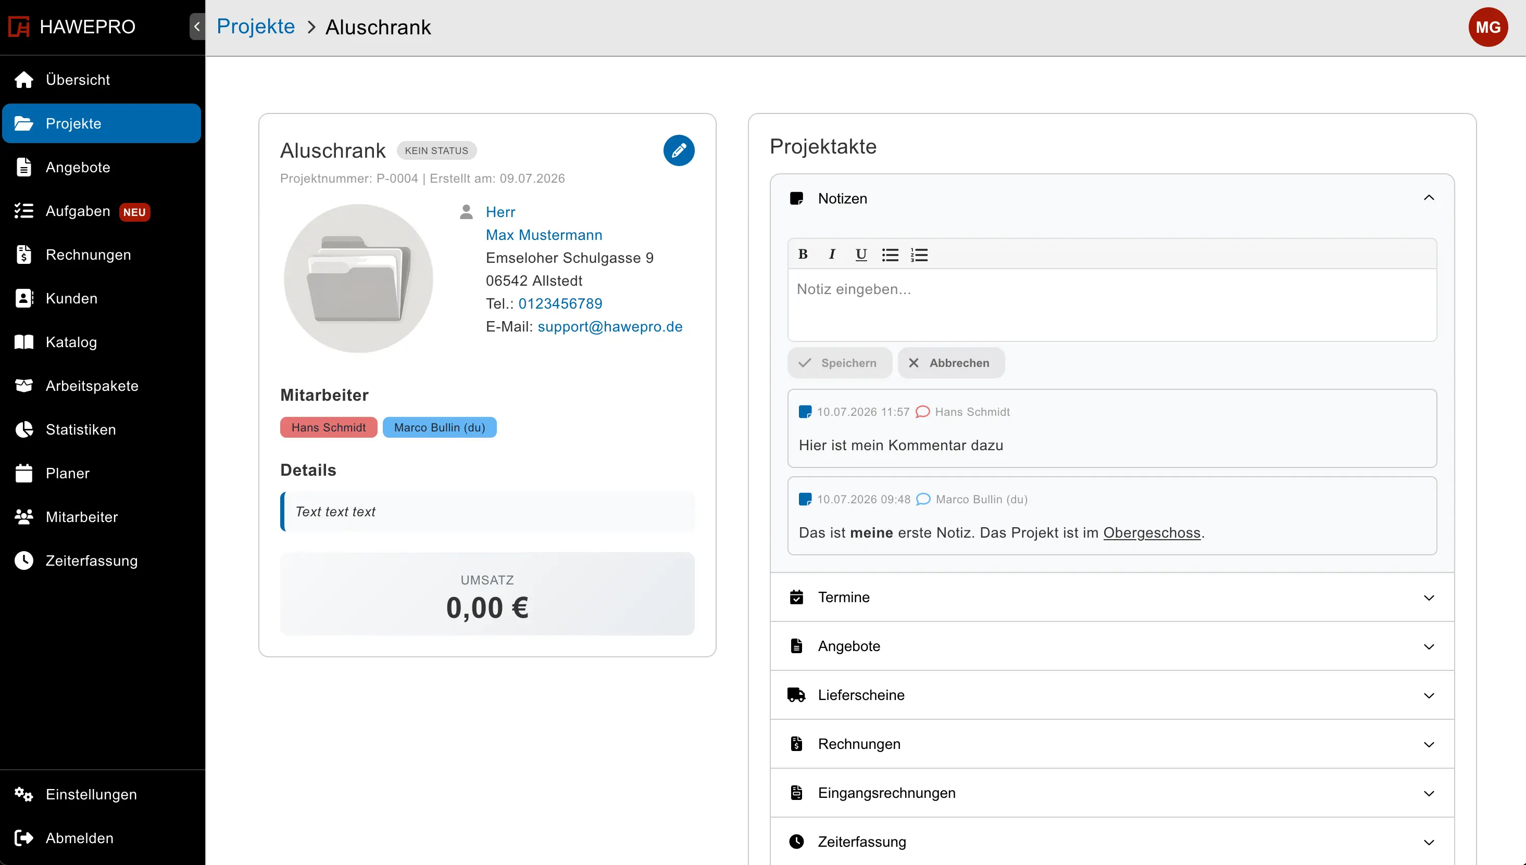This screenshot has height=865, width=1526.
Task: Click the Angebote document icon in Projektakte
Action: 796,646
